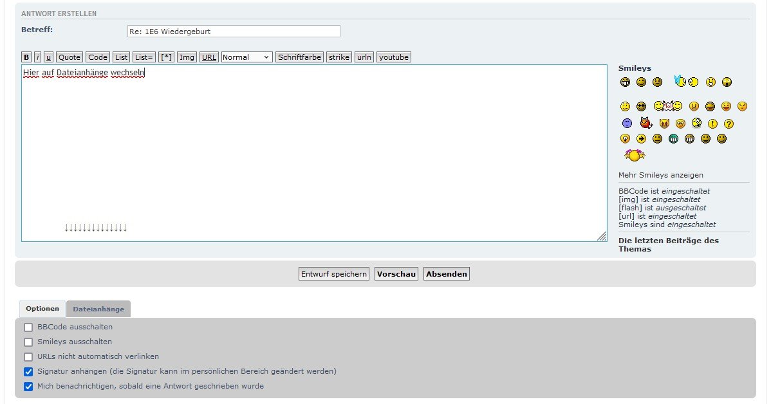Select the Optionen tab
This screenshot has width=771, height=404.
42,309
